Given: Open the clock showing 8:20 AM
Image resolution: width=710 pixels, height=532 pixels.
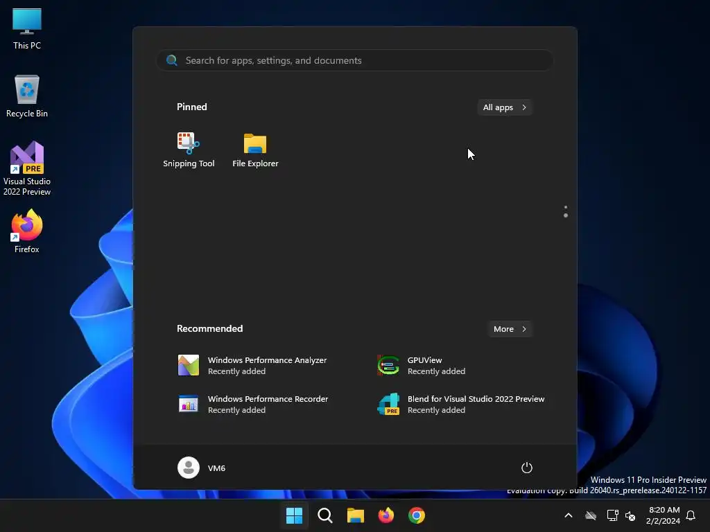Looking at the screenshot, I should pos(662,515).
